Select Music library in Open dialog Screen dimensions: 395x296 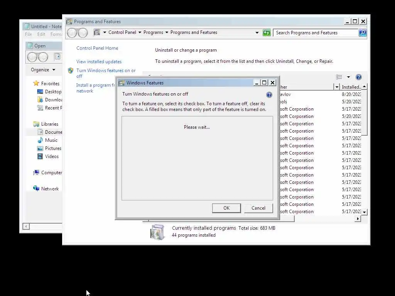51,140
